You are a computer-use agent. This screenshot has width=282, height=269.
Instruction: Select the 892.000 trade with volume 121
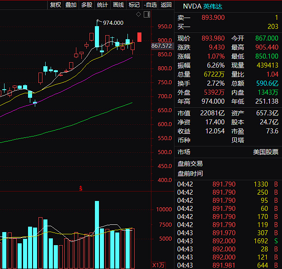point(227,257)
